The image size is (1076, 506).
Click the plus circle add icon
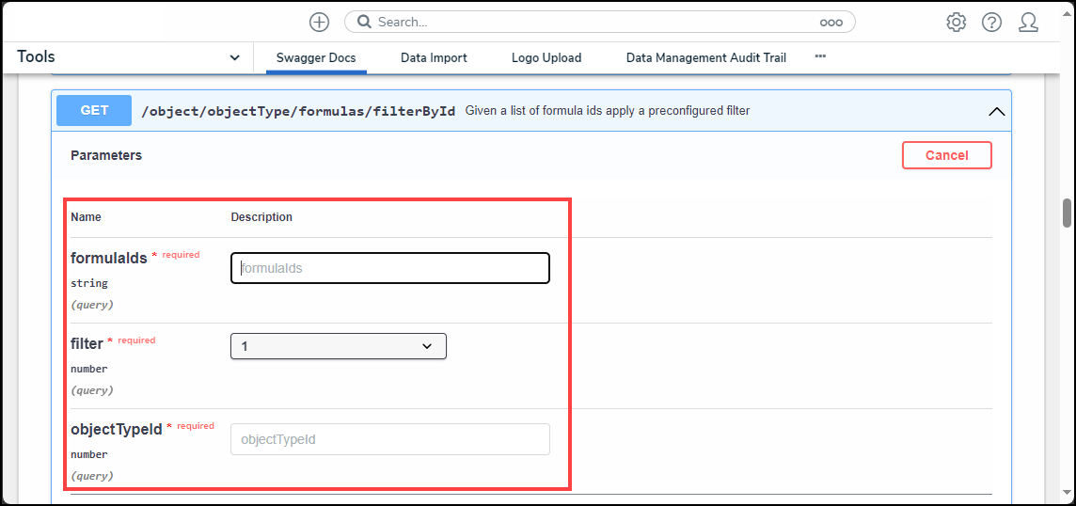pos(320,22)
